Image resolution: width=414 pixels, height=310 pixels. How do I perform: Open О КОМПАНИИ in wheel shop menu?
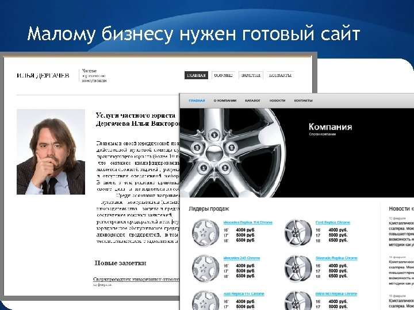click(x=225, y=100)
